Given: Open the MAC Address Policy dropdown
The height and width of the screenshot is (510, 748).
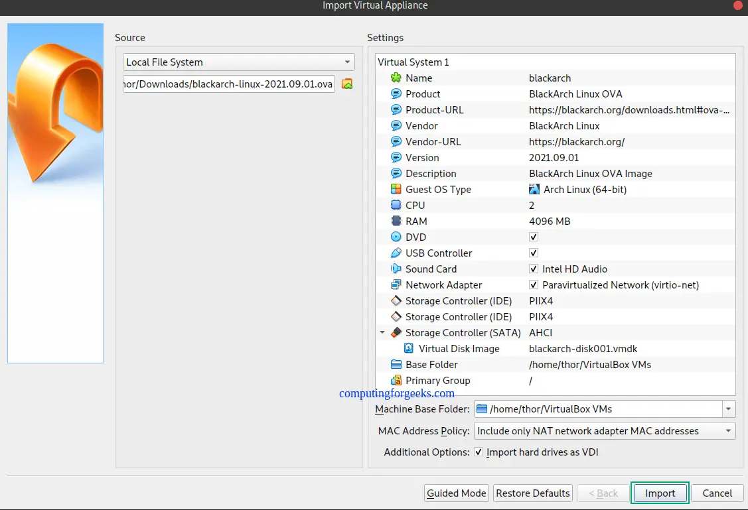Looking at the screenshot, I should tap(728, 430).
